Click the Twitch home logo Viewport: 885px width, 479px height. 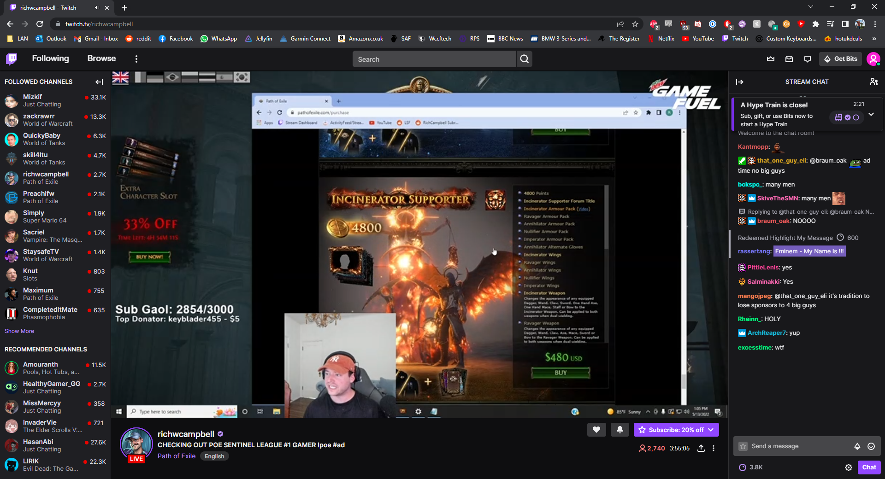coord(12,59)
